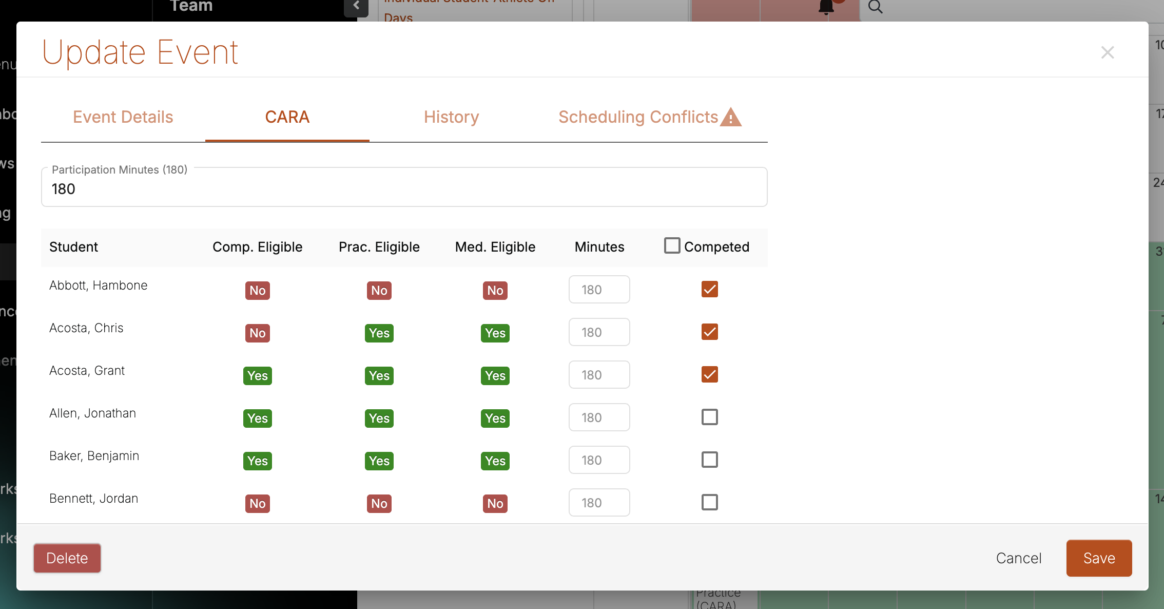
Task: Click the Minutes field for Bennett, Jordan
Action: coord(599,503)
